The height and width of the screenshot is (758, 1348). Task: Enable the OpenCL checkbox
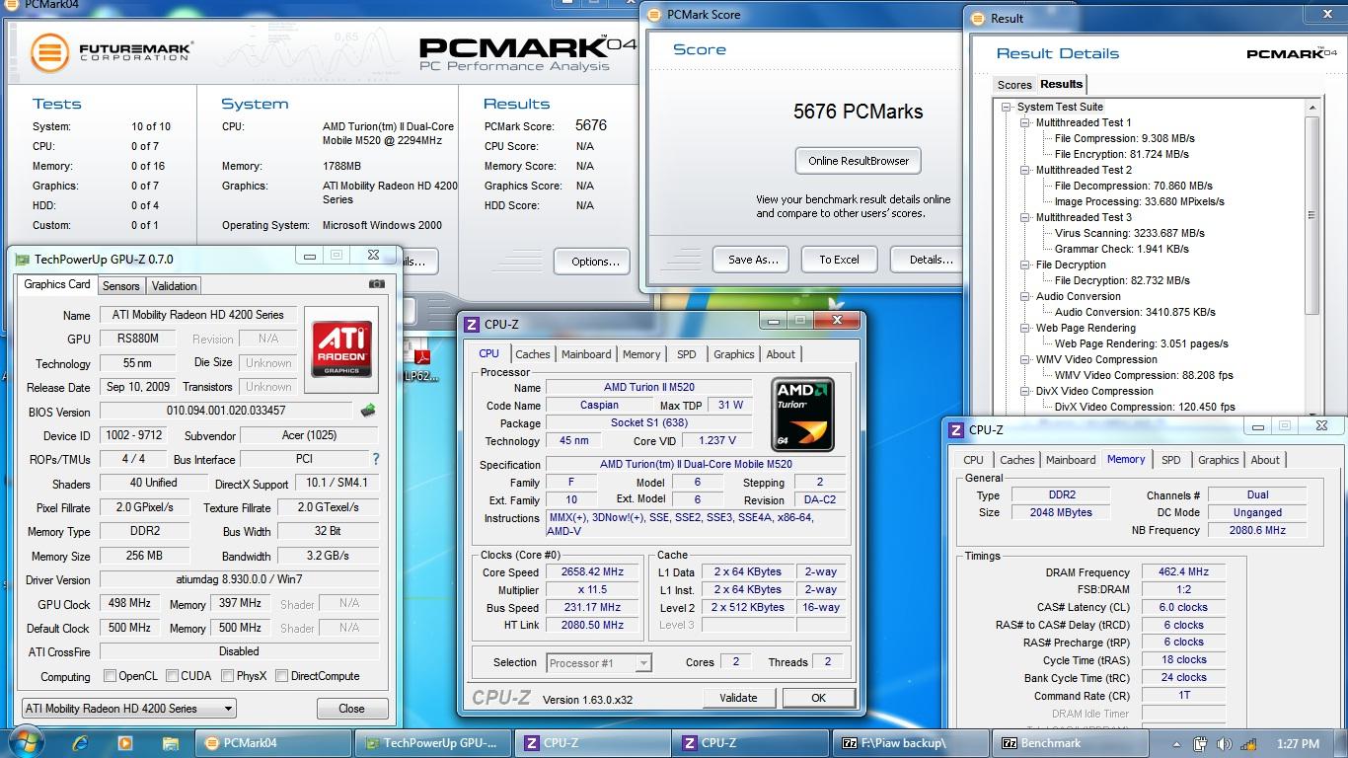tap(111, 676)
